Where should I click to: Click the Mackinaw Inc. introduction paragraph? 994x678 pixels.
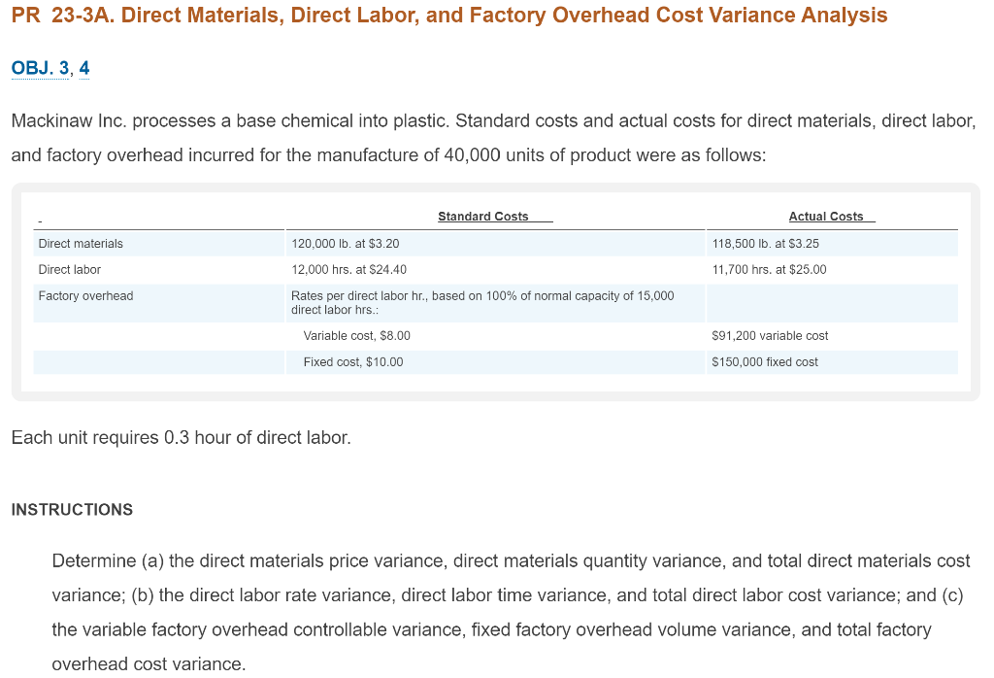(492, 137)
